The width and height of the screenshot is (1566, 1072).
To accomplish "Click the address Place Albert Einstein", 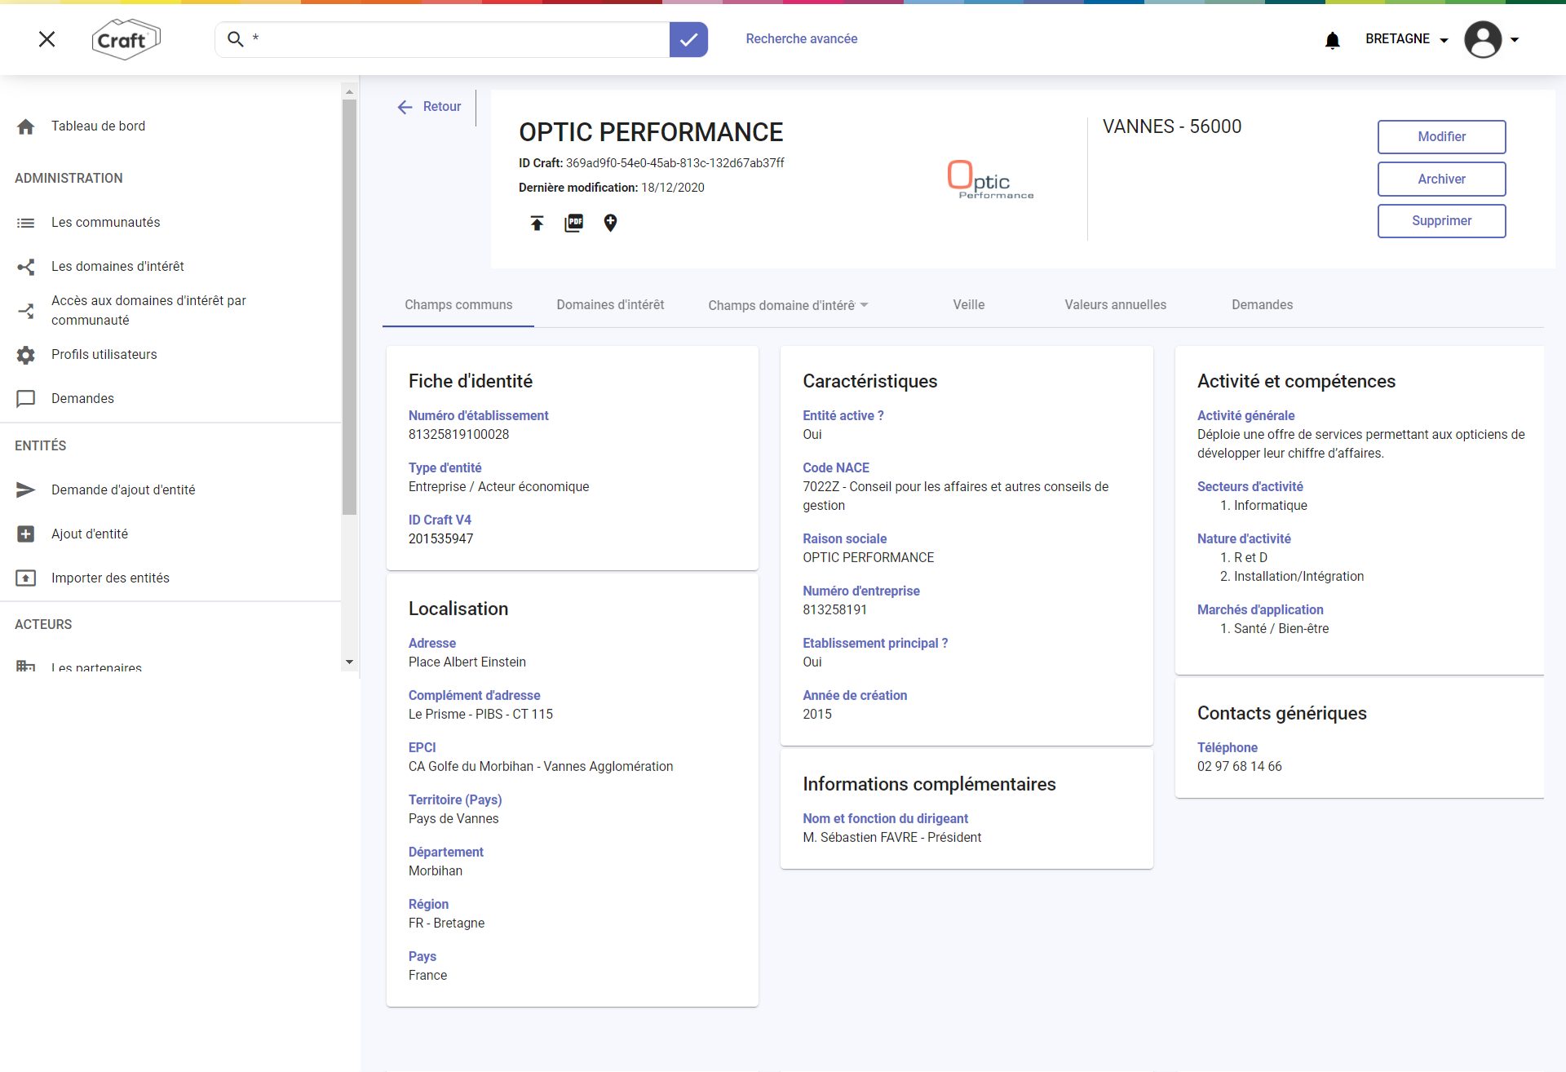I will pyautogui.click(x=467, y=662).
